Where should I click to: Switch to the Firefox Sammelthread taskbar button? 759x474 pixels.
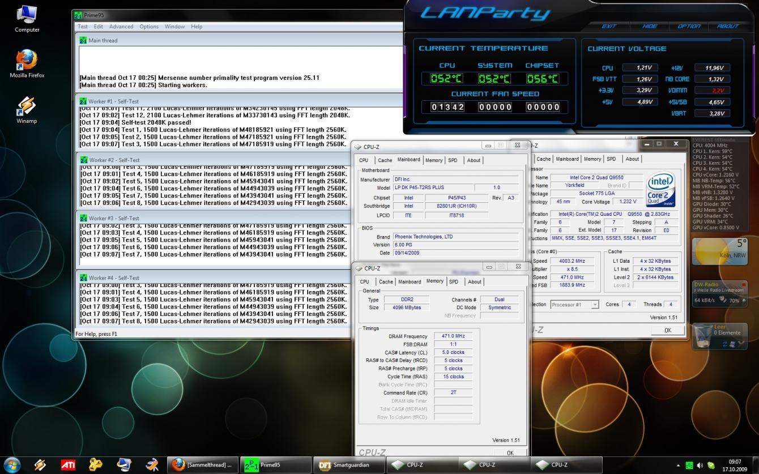203,465
